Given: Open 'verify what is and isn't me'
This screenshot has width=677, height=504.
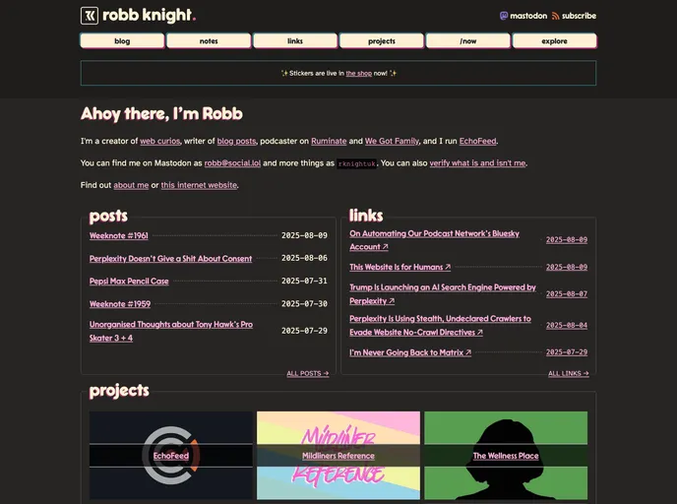Looking at the screenshot, I should (x=477, y=163).
